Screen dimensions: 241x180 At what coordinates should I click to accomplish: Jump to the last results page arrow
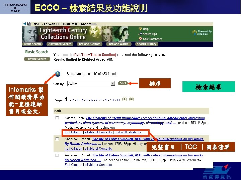click(132, 99)
